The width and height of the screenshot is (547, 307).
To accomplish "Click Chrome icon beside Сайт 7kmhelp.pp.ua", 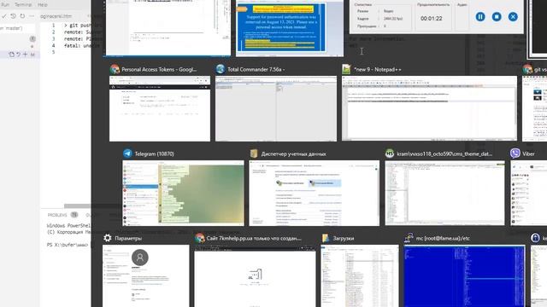I will pos(199,238).
